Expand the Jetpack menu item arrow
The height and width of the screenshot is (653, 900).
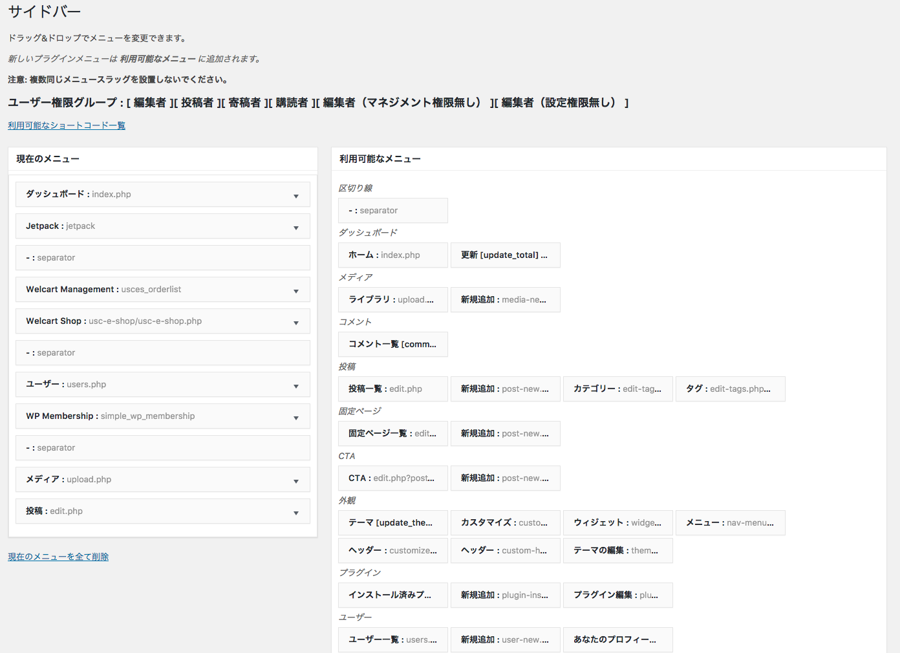click(x=296, y=227)
